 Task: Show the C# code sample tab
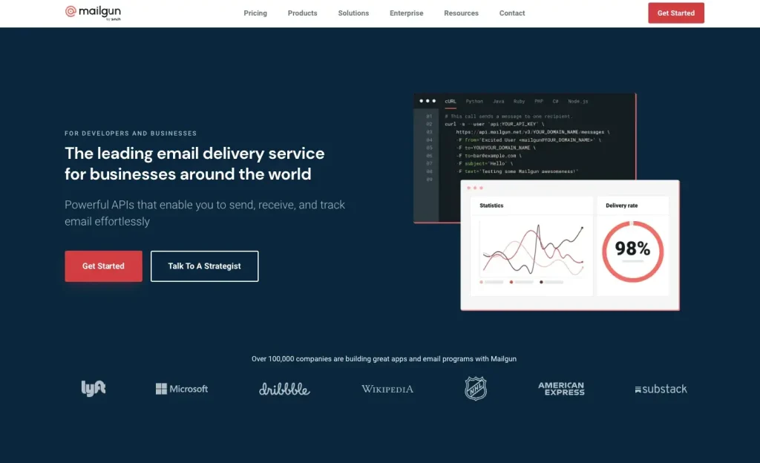point(555,101)
